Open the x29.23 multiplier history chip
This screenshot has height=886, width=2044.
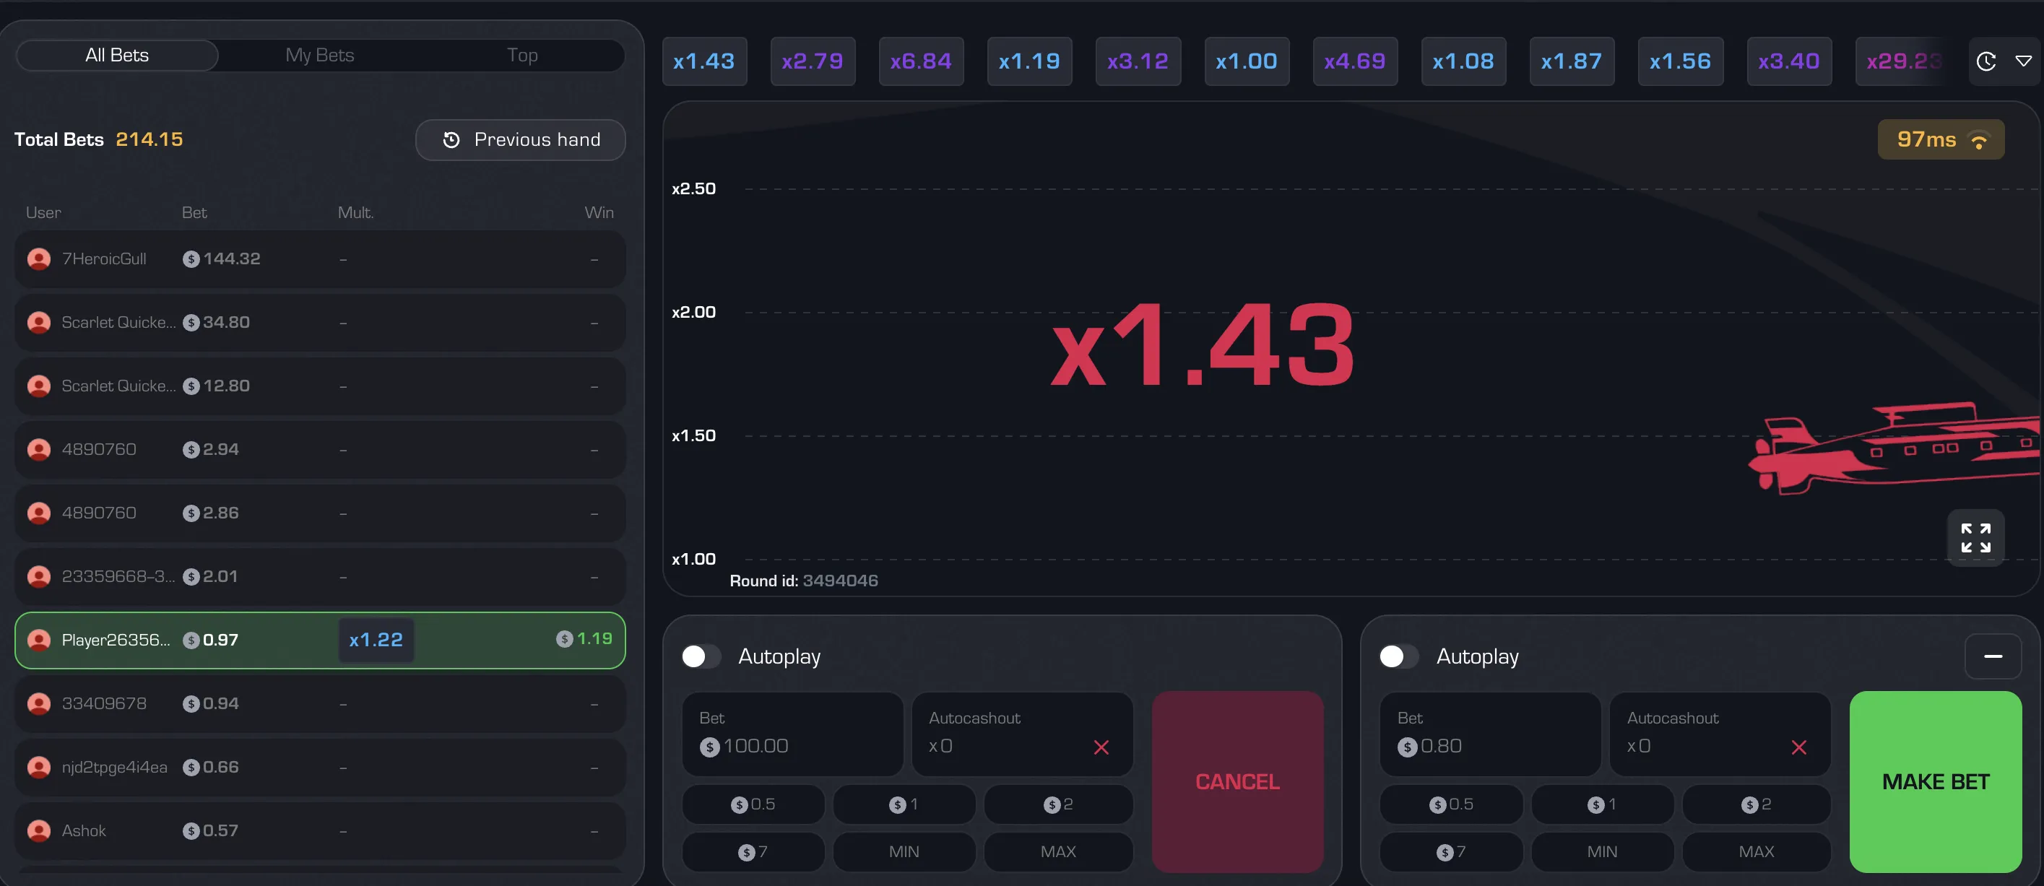point(1901,61)
